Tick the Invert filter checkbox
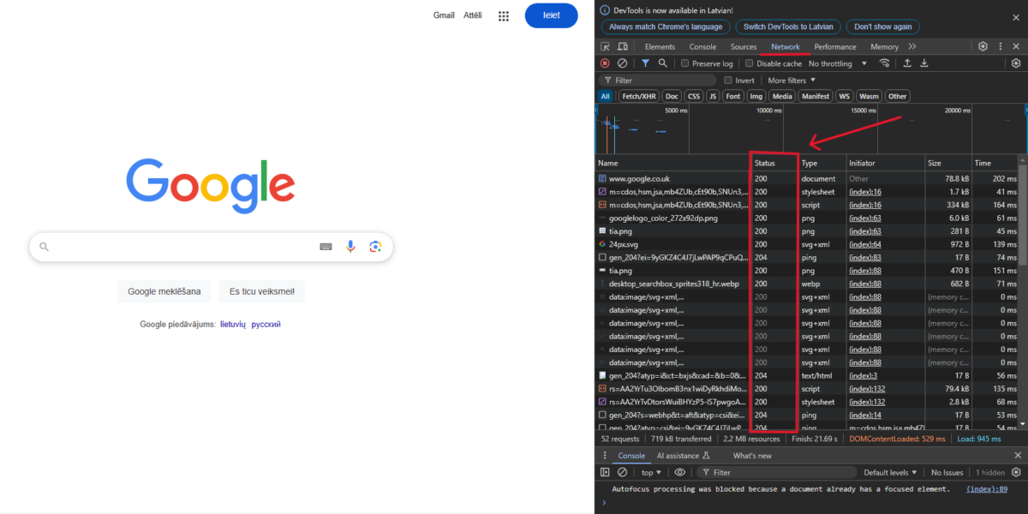The width and height of the screenshot is (1028, 514). [728, 81]
